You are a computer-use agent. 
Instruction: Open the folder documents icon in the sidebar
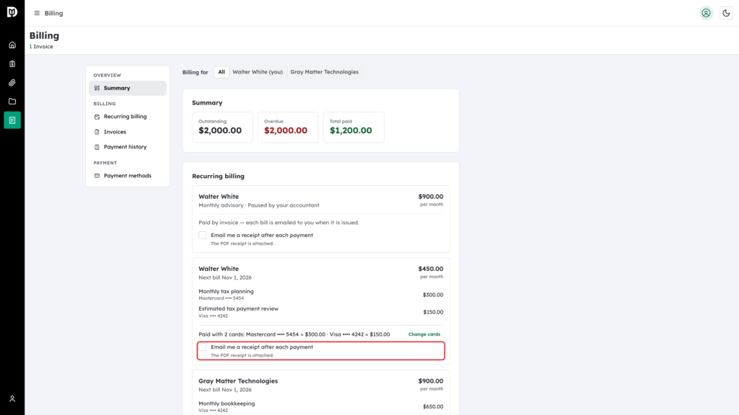pos(12,102)
